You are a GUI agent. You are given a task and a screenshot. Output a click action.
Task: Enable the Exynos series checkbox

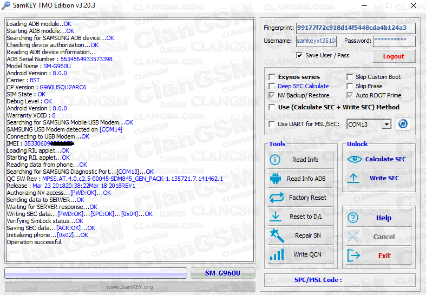272,77
